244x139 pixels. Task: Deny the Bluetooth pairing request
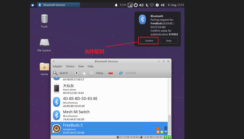tap(169, 41)
